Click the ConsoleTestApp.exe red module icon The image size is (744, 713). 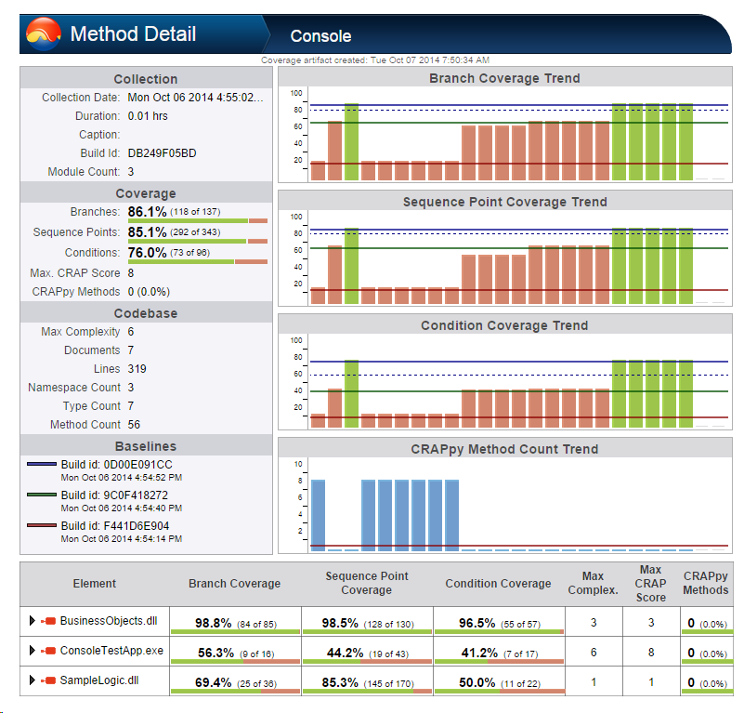click(x=49, y=651)
